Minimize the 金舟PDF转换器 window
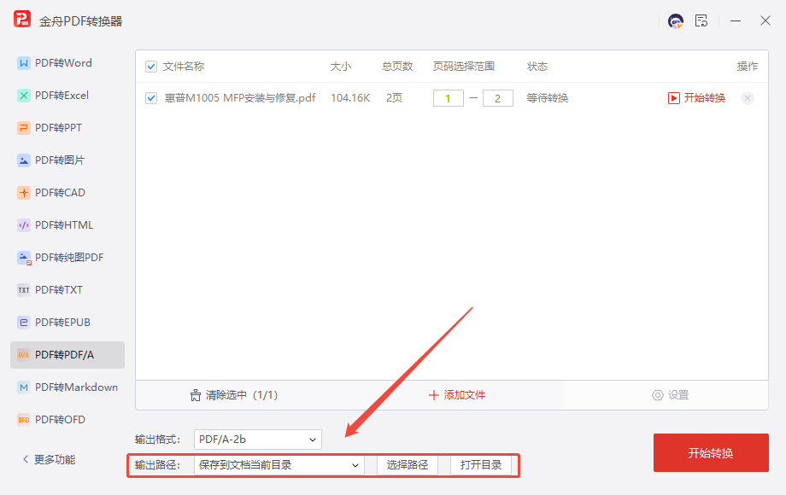 736,21
